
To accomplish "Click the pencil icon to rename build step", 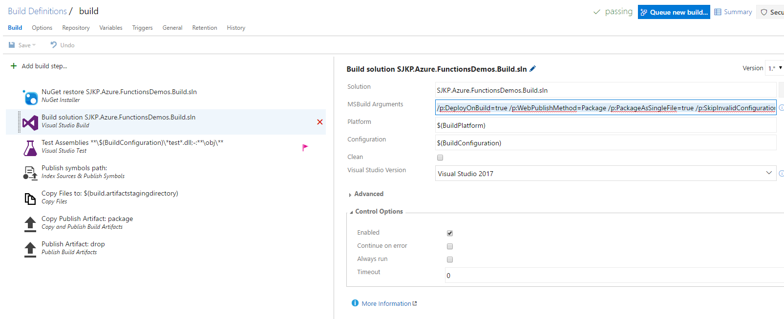I will click(533, 69).
